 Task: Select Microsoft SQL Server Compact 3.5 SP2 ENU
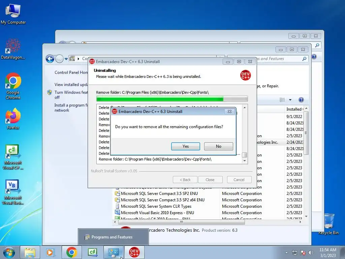(x=159, y=193)
